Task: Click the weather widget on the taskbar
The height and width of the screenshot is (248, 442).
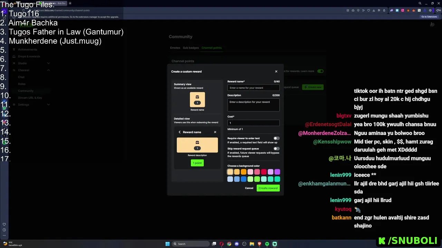Action: click(13, 244)
